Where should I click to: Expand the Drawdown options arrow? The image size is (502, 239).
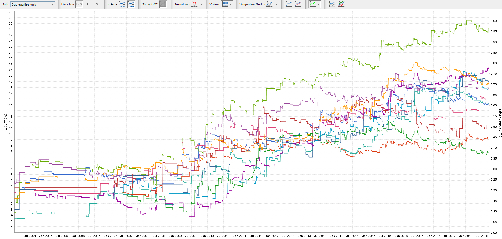[201, 4]
